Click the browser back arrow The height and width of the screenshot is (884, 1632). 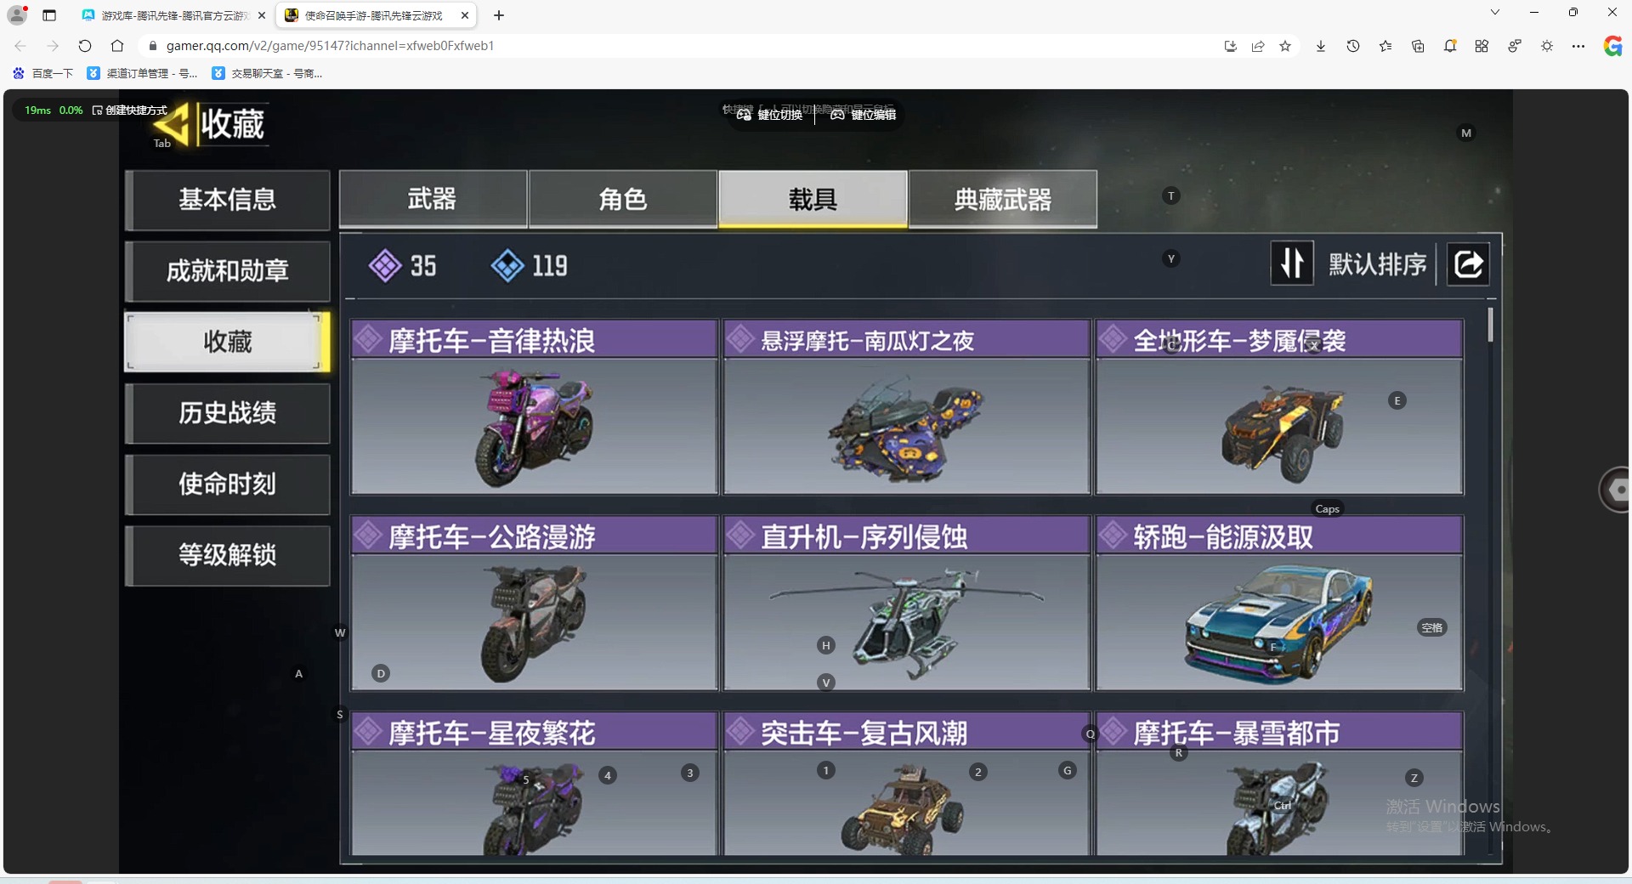coord(20,46)
